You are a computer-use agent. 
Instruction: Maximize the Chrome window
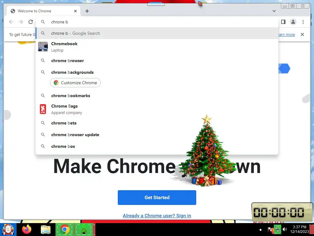(293, 6)
